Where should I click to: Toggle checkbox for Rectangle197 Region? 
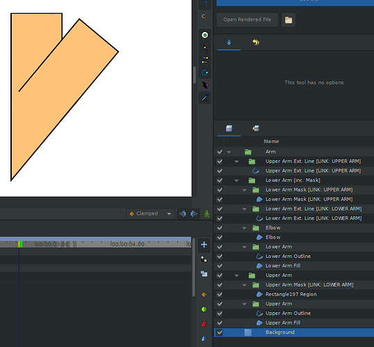point(220,294)
